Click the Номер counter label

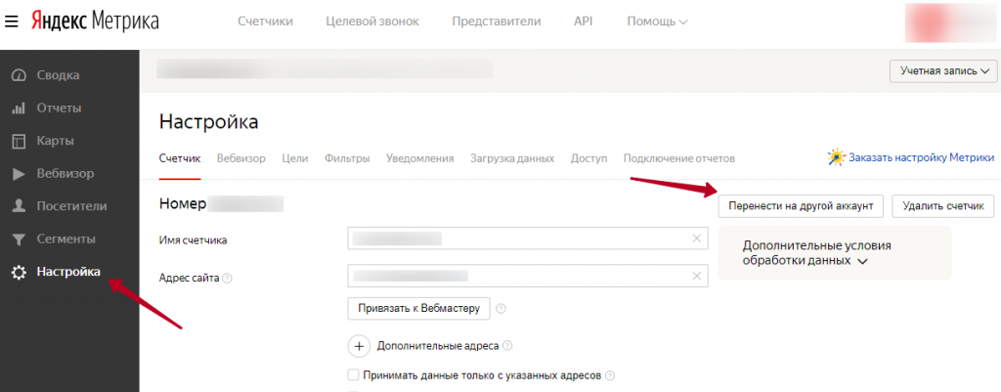[183, 203]
